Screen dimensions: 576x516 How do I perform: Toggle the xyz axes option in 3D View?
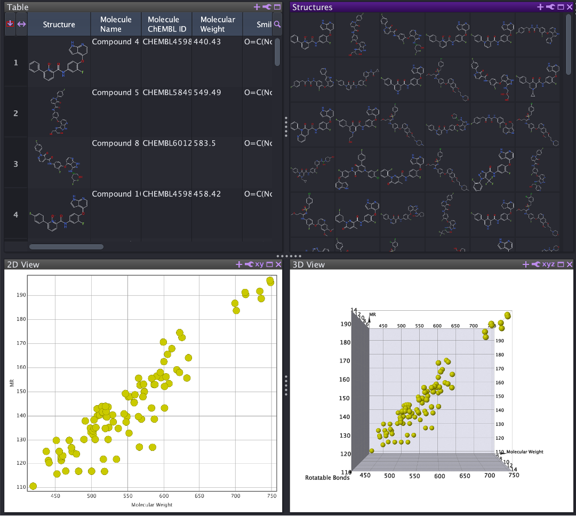549,264
